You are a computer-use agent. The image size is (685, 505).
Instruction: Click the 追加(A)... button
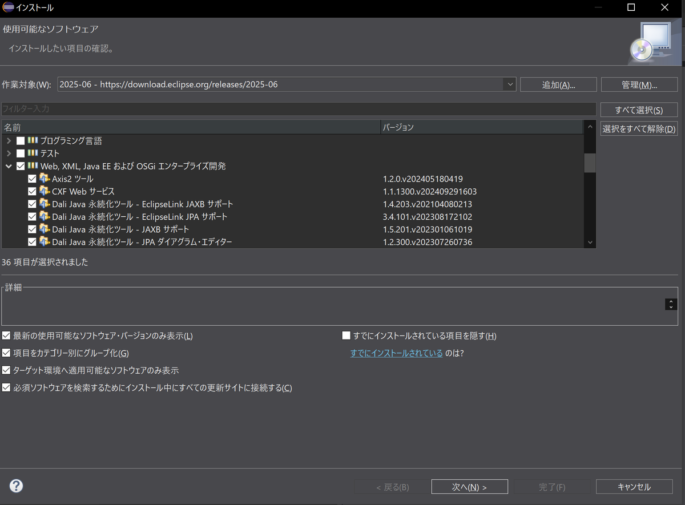pyautogui.click(x=558, y=84)
